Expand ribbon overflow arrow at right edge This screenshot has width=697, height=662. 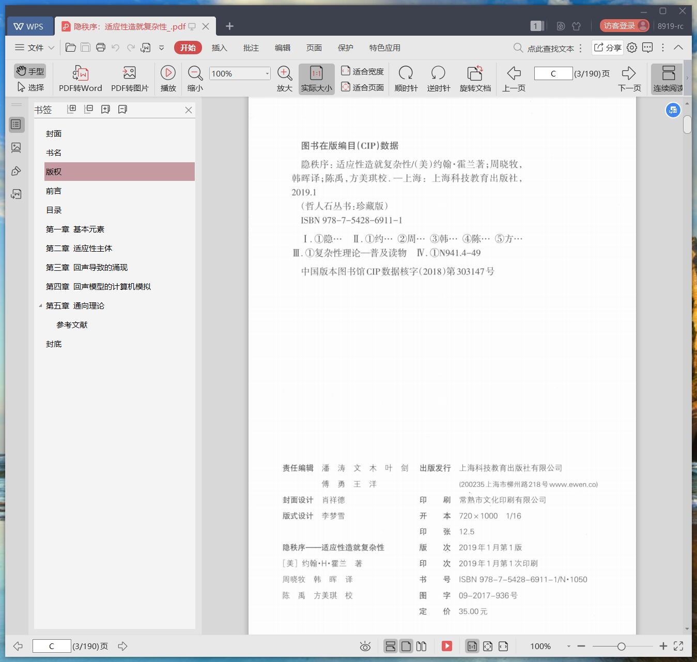(687, 79)
